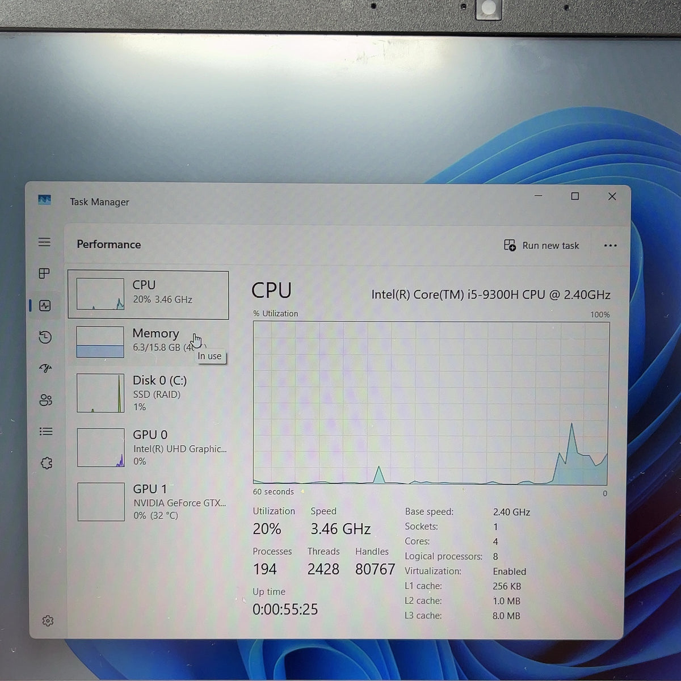Click the Task Manager app icon
The image size is (681, 681).
pyautogui.click(x=44, y=200)
